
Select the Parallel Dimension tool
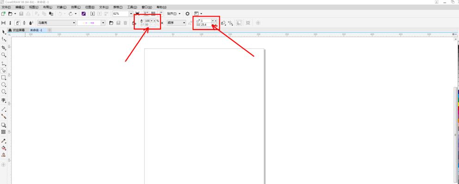(x=4, y=109)
